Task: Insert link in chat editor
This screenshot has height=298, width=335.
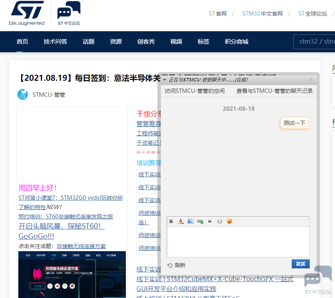Action: (x=200, y=222)
